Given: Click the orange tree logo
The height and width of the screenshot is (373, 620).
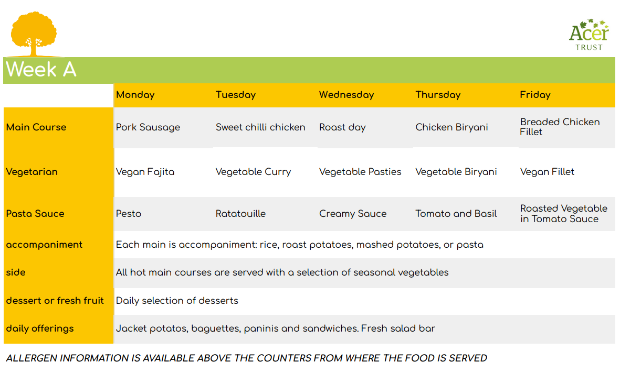Looking at the screenshot, I should coord(34,34).
